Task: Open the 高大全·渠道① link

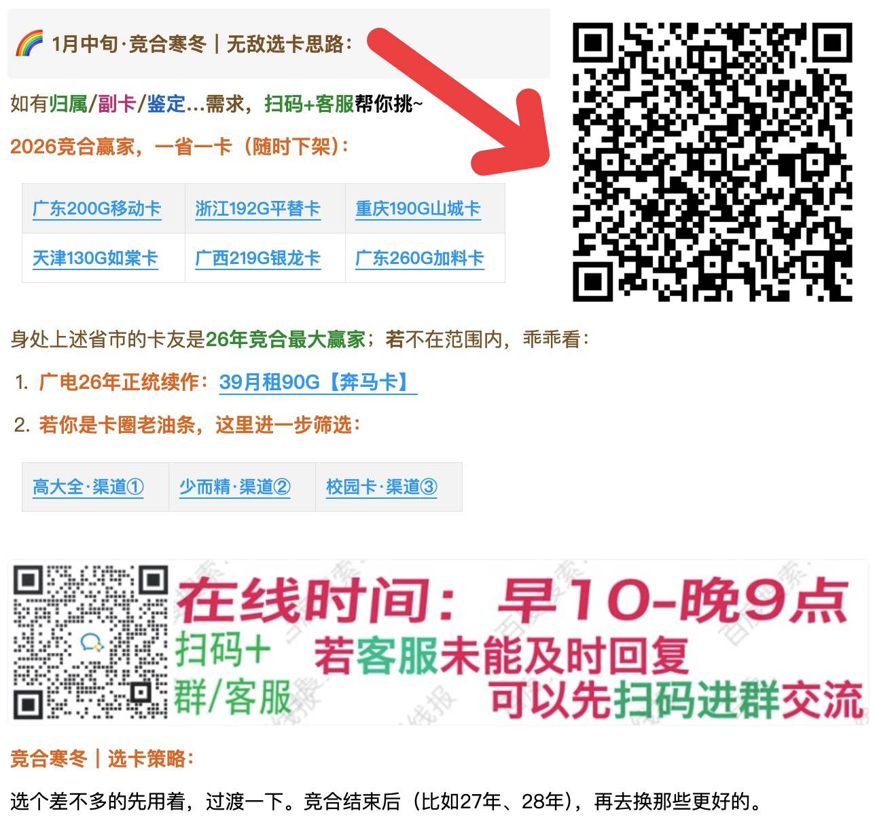Action: click(88, 487)
